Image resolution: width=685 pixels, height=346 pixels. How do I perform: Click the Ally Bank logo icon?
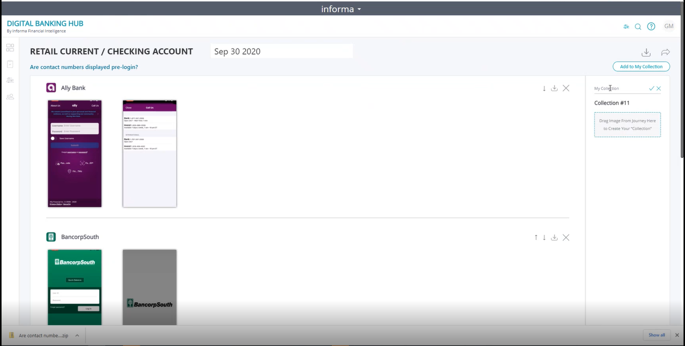[x=51, y=88]
